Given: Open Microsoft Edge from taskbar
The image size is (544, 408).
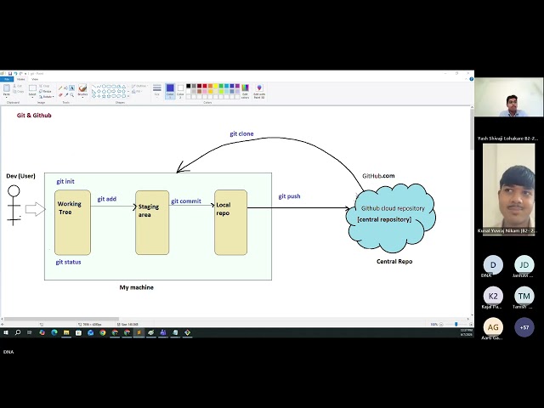Looking at the screenshot, I should [x=54, y=332].
